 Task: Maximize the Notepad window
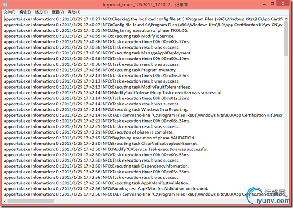coord(272,4)
